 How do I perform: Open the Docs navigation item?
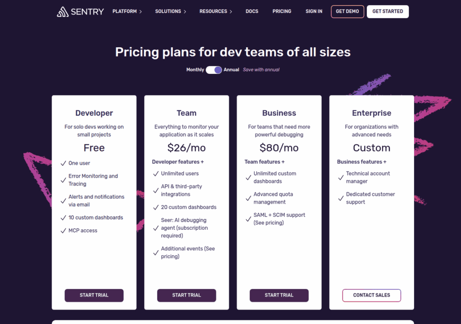tap(252, 11)
